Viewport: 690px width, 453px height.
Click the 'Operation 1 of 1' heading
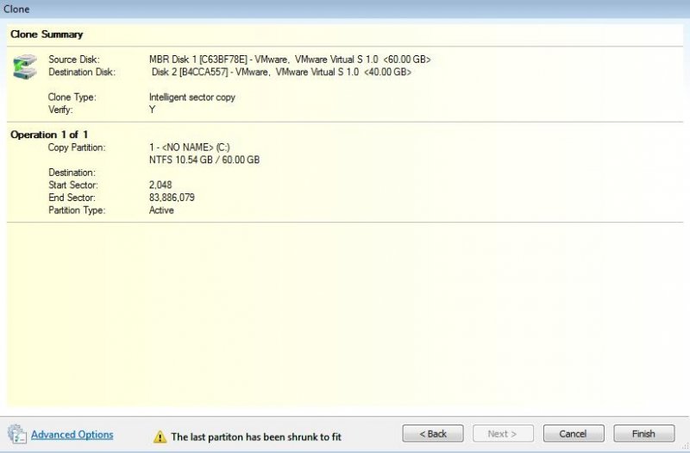[49, 135]
